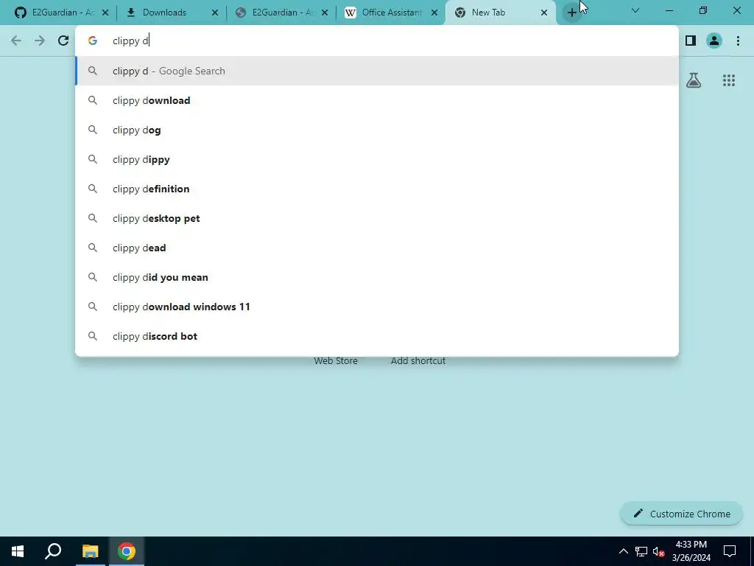Viewport: 754px width, 566px height.
Task: Pick 'clippy dippy' suggestion
Action: (377, 159)
